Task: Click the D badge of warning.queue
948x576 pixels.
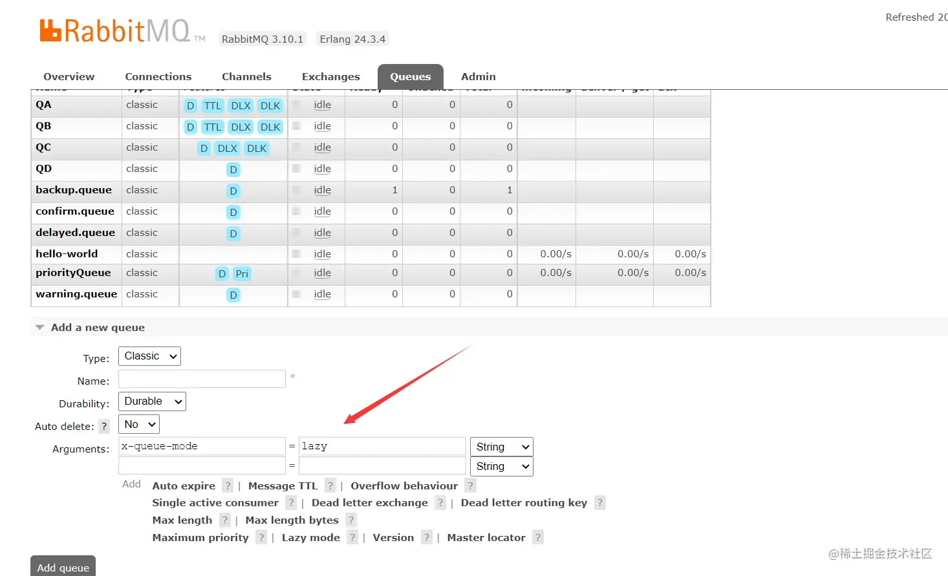Action: (233, 295)
